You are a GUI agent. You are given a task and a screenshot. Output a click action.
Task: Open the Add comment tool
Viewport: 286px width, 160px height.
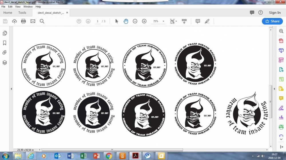[198, 21]
